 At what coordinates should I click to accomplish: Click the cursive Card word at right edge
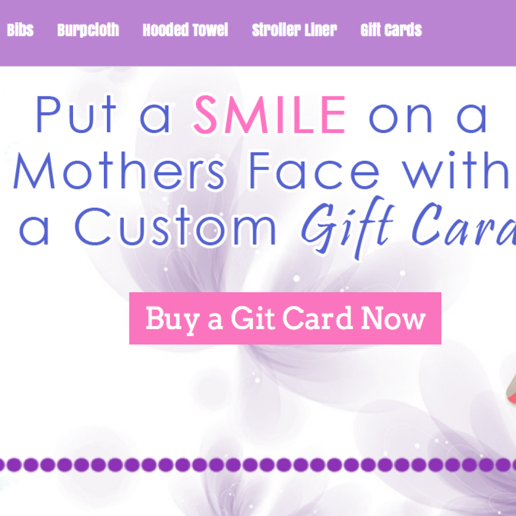tap(464, 224)
